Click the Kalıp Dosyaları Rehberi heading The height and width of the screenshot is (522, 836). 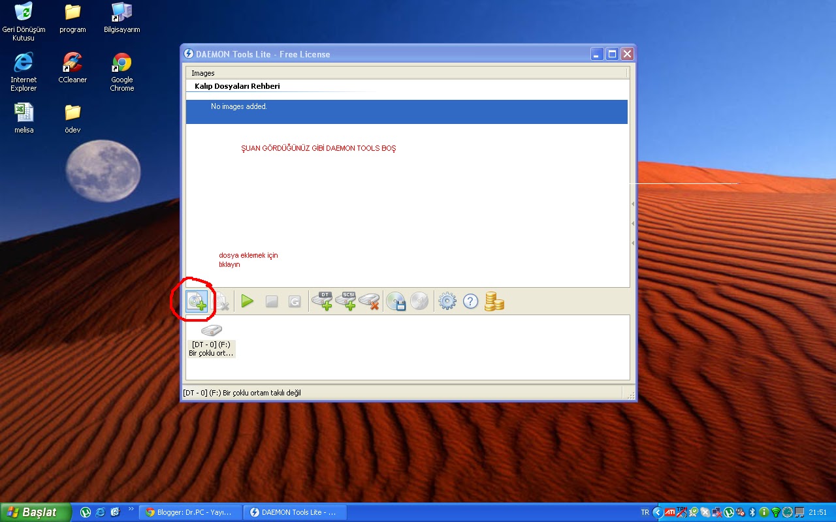point(237,86)
